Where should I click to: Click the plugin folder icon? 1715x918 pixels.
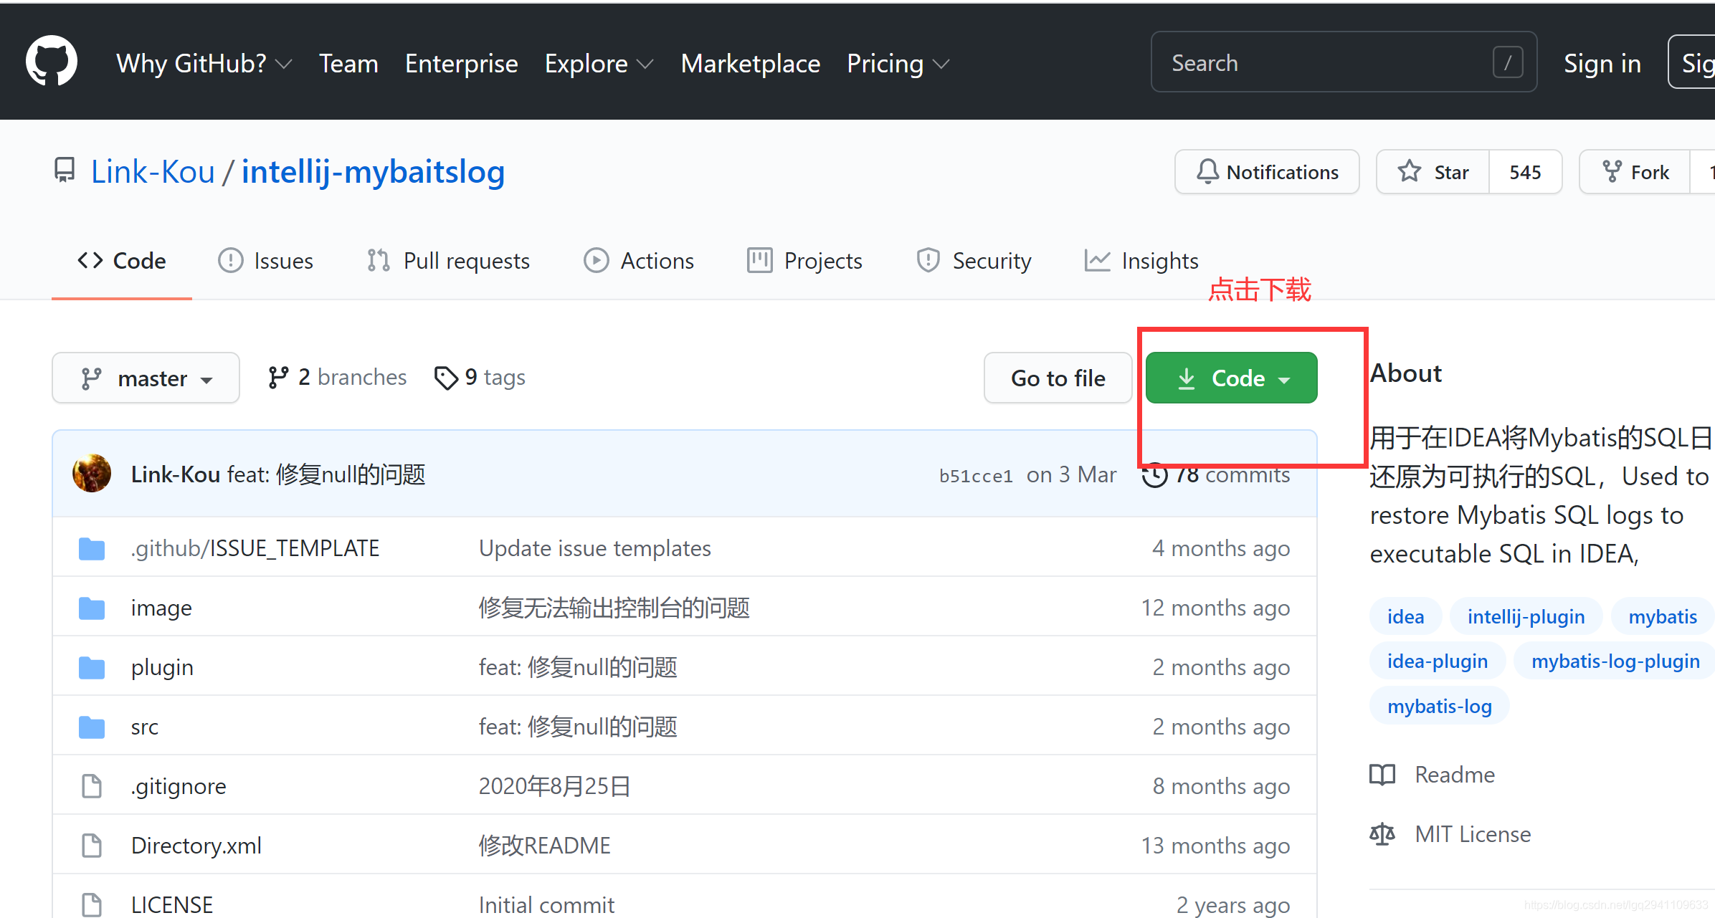click(92, 668)
